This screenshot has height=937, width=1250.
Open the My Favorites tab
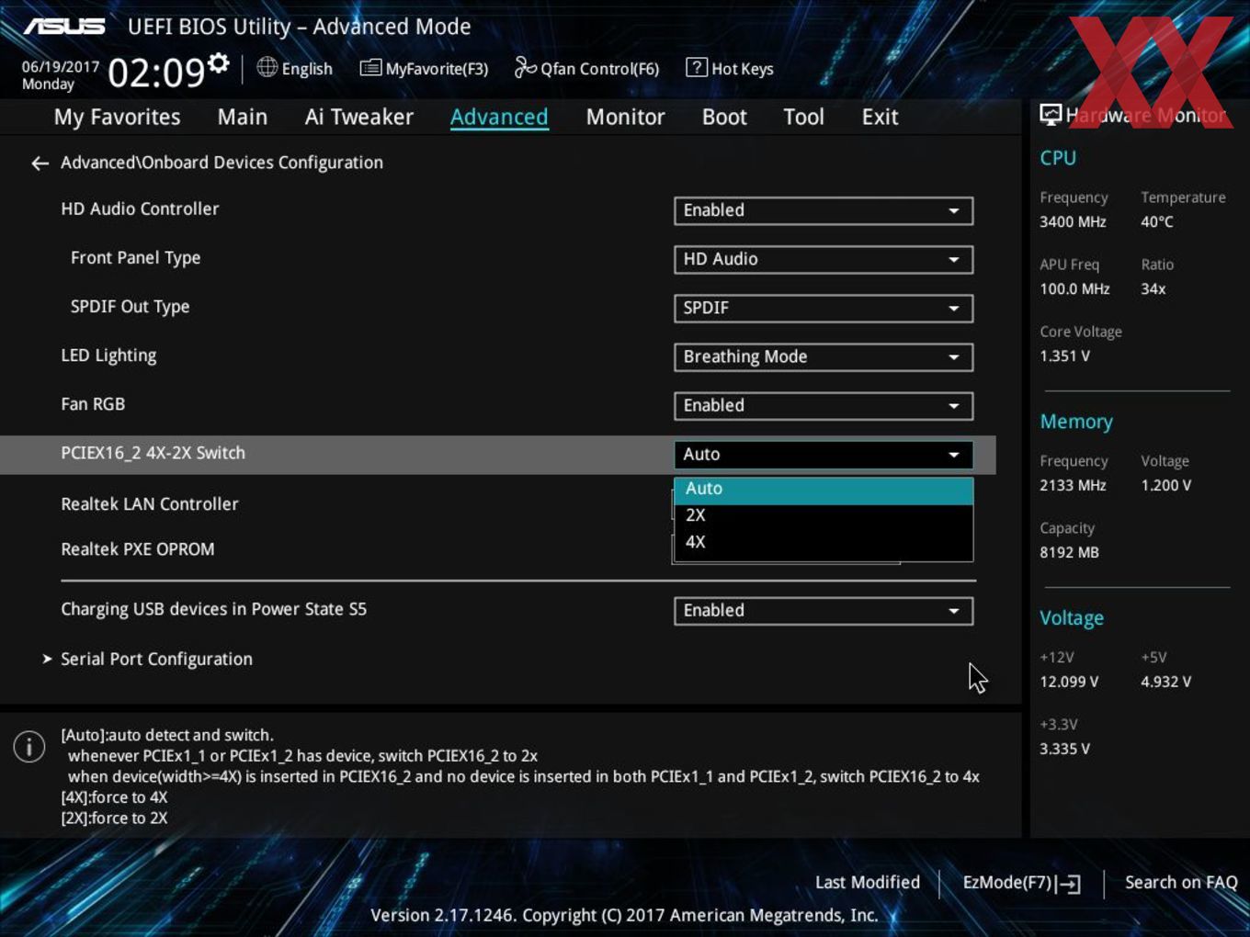(117, 118)
